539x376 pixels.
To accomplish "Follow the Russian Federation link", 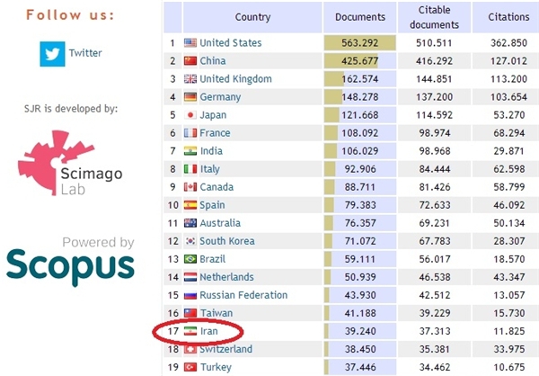I will point(243,295).
